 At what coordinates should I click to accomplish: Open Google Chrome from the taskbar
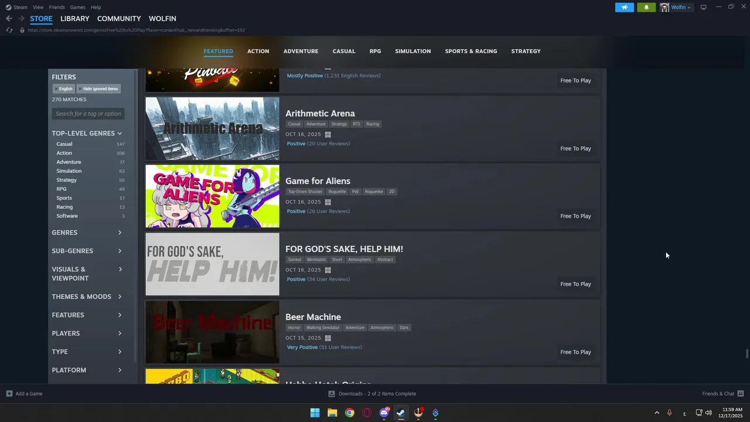point(349,413)
